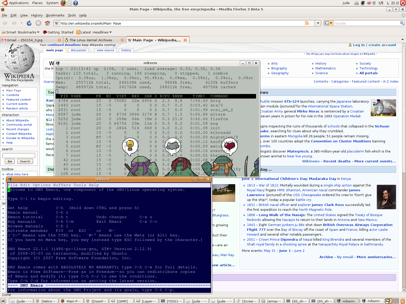Viewport: 406px width, 304px height.
Task: Open the Mathematics portal link
Action: (x=325, y=68)
